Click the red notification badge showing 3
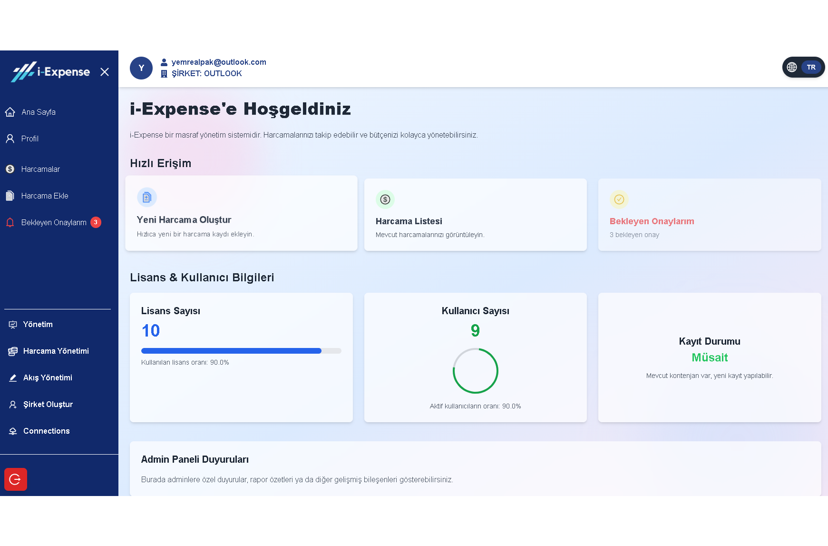The width and height of the screenshot is (828, 546). (x=96, y=222)
